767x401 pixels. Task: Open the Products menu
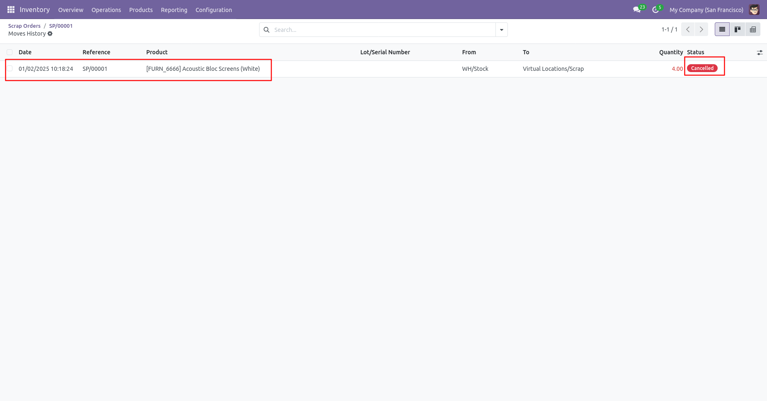(141, 10)
